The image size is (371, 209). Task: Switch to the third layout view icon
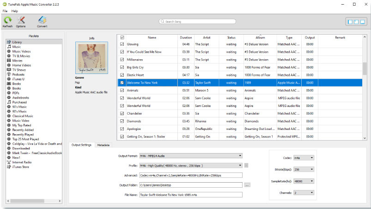click(x=363, y=22)
